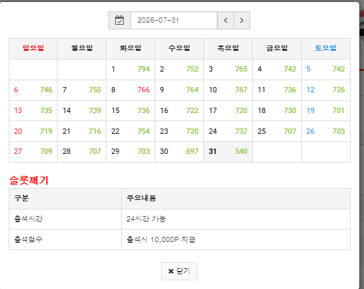This screenshot has height=289, width=364.
Task: Click day 25 cell with 707
Action: click(277, 131)
